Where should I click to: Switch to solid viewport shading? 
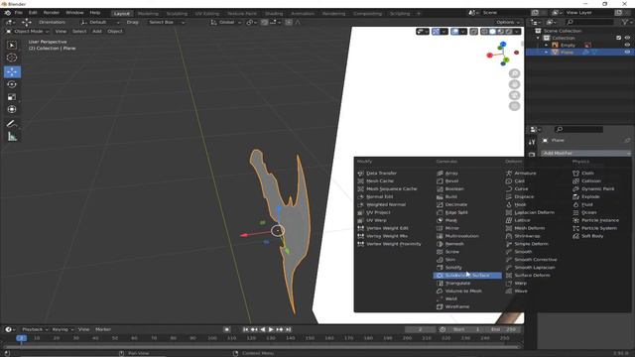pyautogui.click(x=492, y=31)
